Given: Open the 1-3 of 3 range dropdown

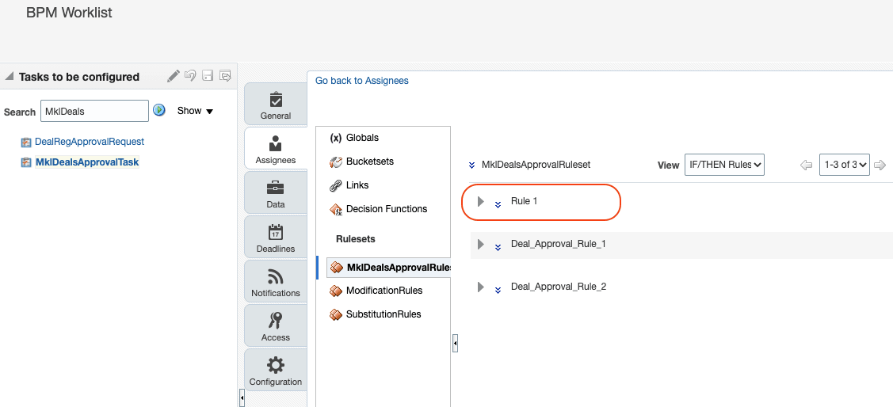Looking at the screenshot, I should click(844, 165).
